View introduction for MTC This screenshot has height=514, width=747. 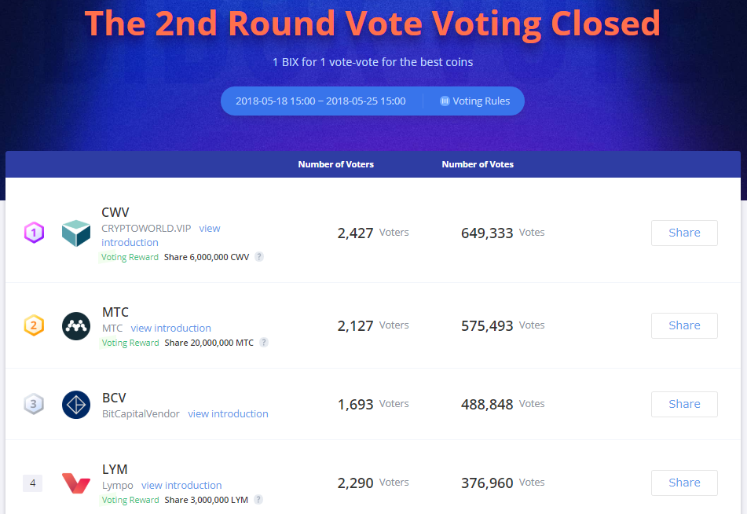click(x=170, y=329)
